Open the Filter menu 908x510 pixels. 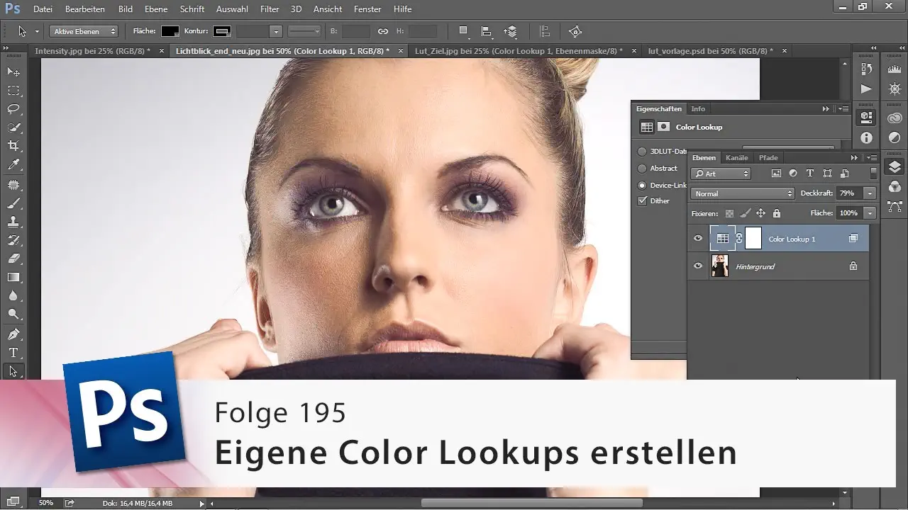[x=269, y=9]
